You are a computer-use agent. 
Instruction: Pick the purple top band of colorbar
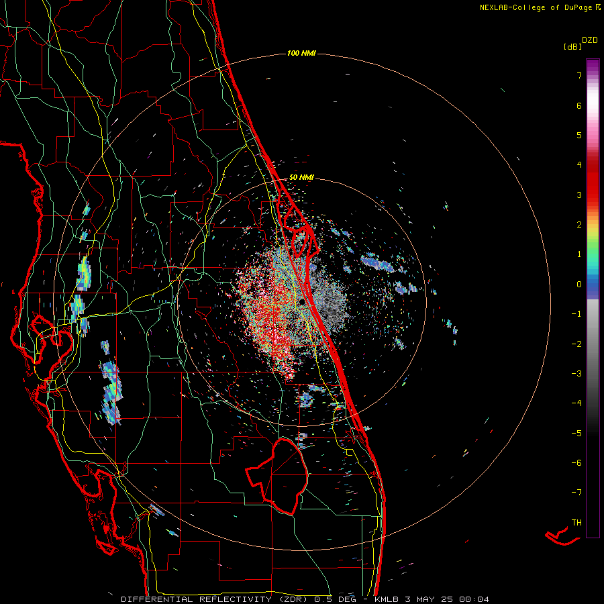tap(593, 66)
